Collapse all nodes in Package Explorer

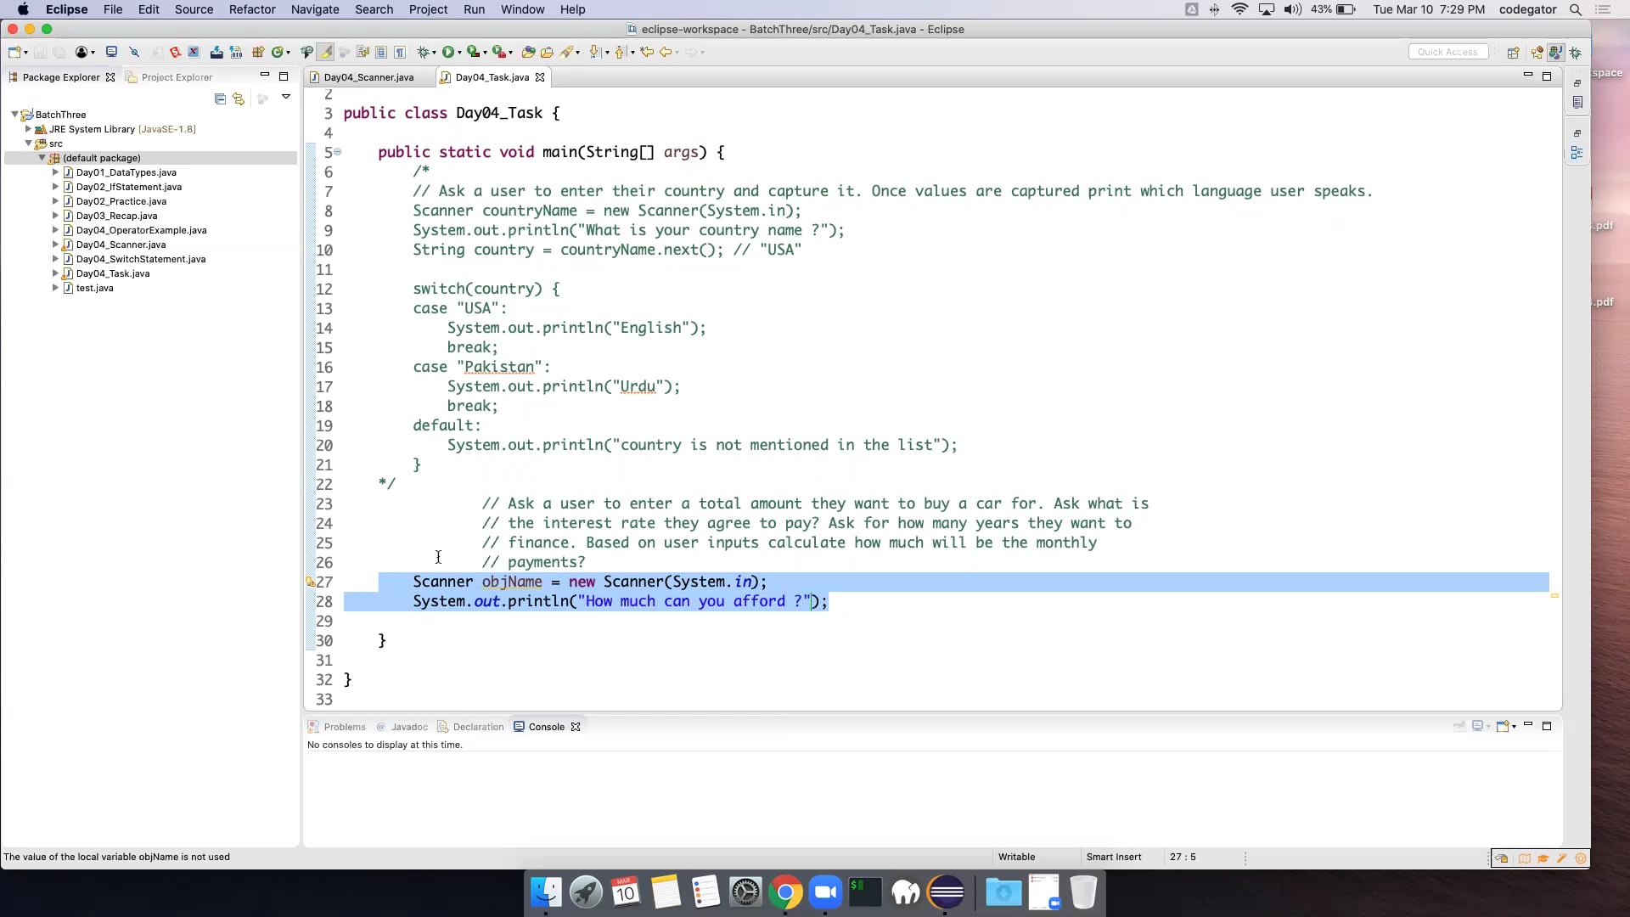[220, 99]
